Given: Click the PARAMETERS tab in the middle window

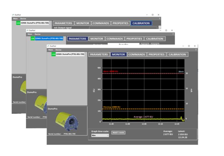Looking at the screenshot, I should click(78, 39).
